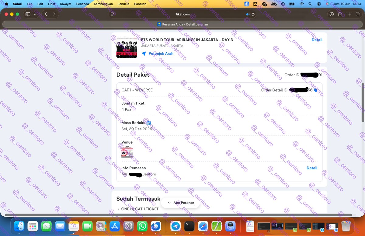Open the Trash in the Dock
365x236 pixels.
(x=346, y=226)
